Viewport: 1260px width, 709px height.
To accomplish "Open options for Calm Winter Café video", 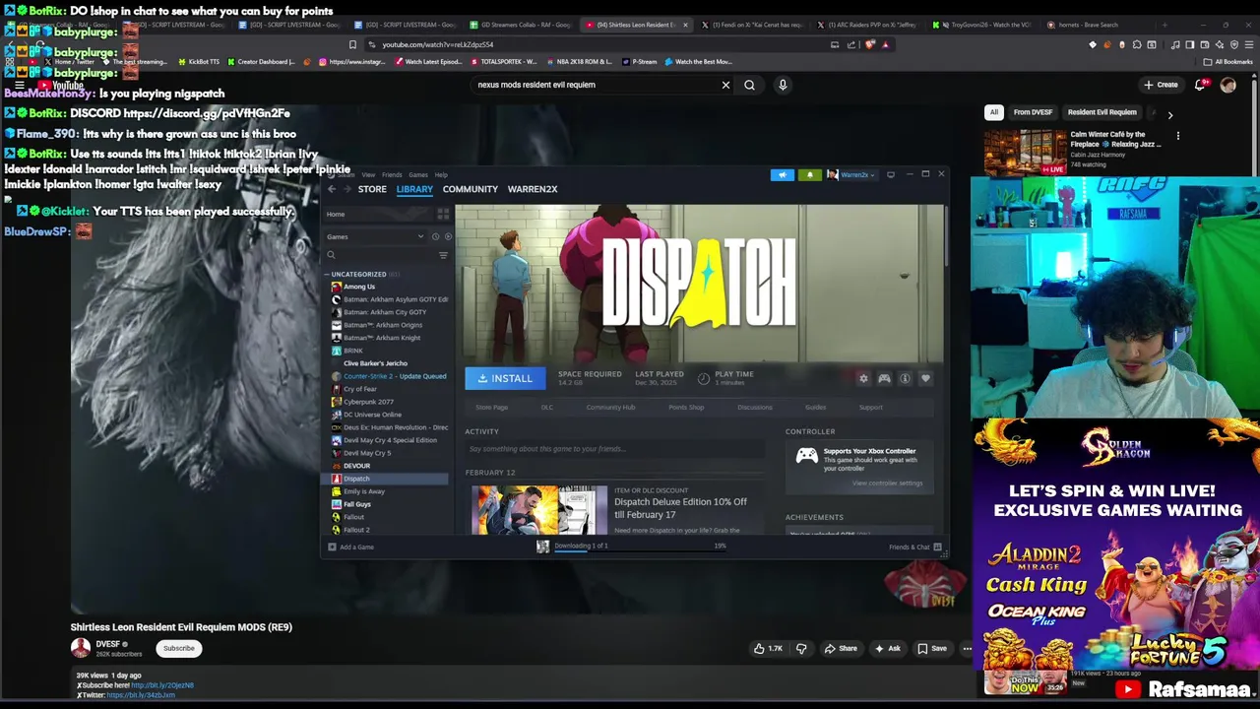I will 1177,136.
